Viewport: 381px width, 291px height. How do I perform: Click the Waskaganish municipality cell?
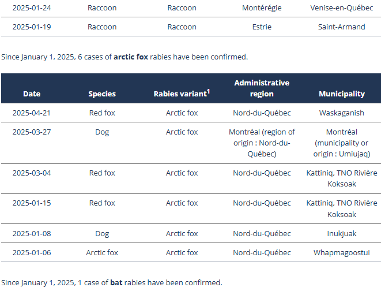(x=342, y=113)
